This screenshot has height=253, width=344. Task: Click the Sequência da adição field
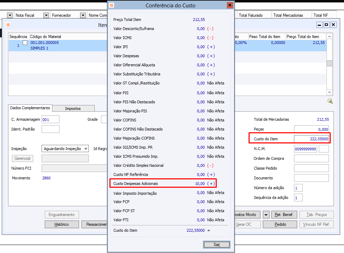[x=298, y=198]
